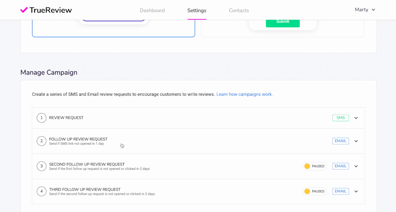Click step 4 circle number icon
Screen dimensions: 396x212
click(x=41, y=191)
